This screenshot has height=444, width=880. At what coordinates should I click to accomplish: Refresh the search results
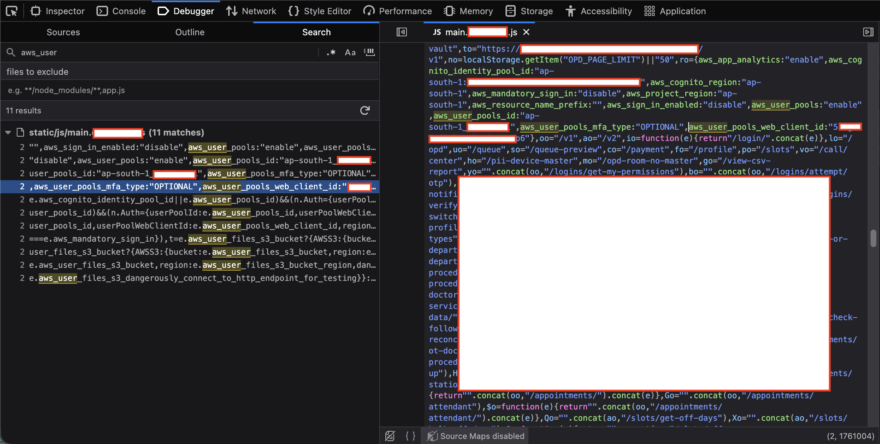pyautogui.click(x=365, y=110)
